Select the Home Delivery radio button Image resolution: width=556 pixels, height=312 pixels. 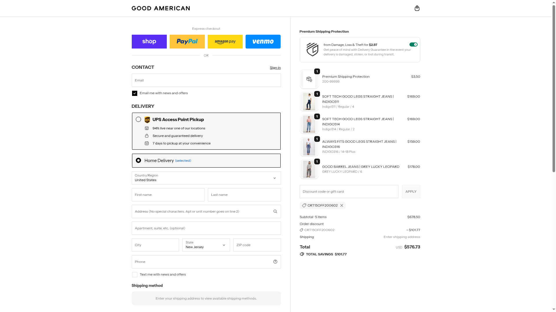click(x=138, y=160)
